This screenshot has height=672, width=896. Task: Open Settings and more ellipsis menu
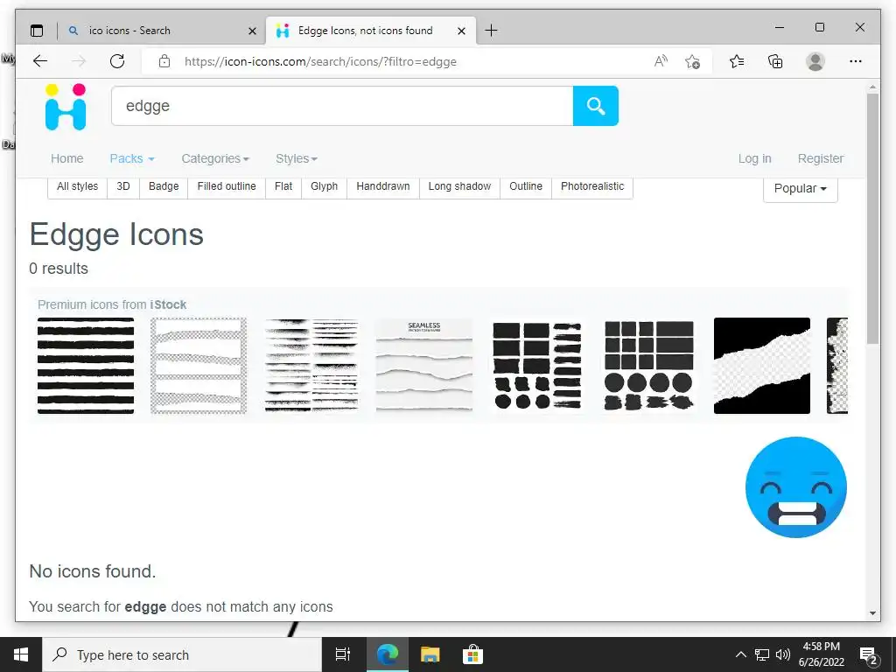pos(856,61)
